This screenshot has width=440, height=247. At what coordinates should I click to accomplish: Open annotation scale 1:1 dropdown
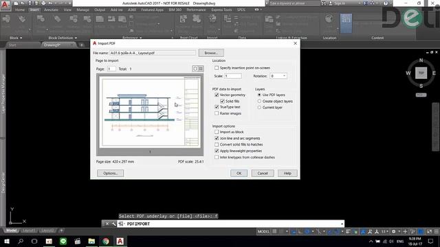(x=384, y=231)
